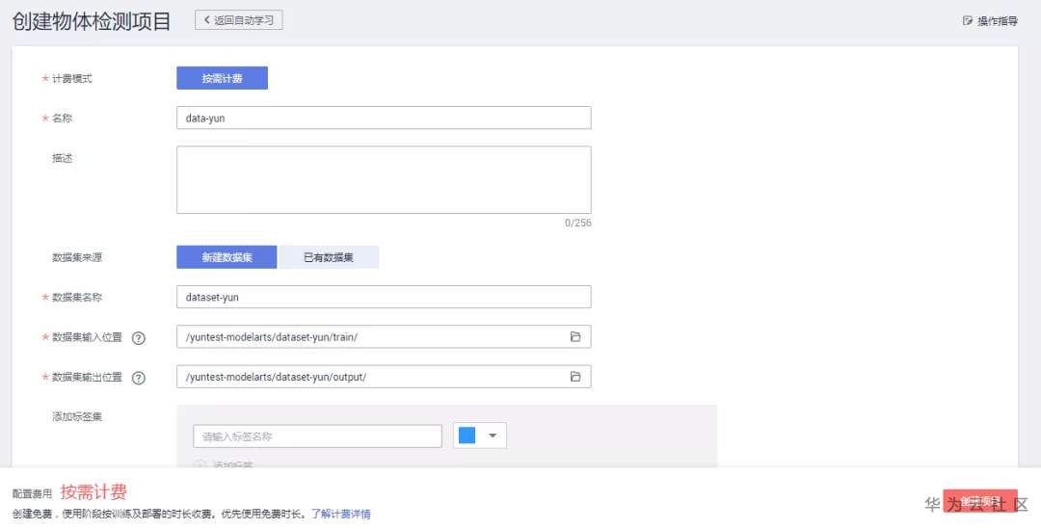
Task: Click the dataset input path /train/ field
Action: (371, 336)
